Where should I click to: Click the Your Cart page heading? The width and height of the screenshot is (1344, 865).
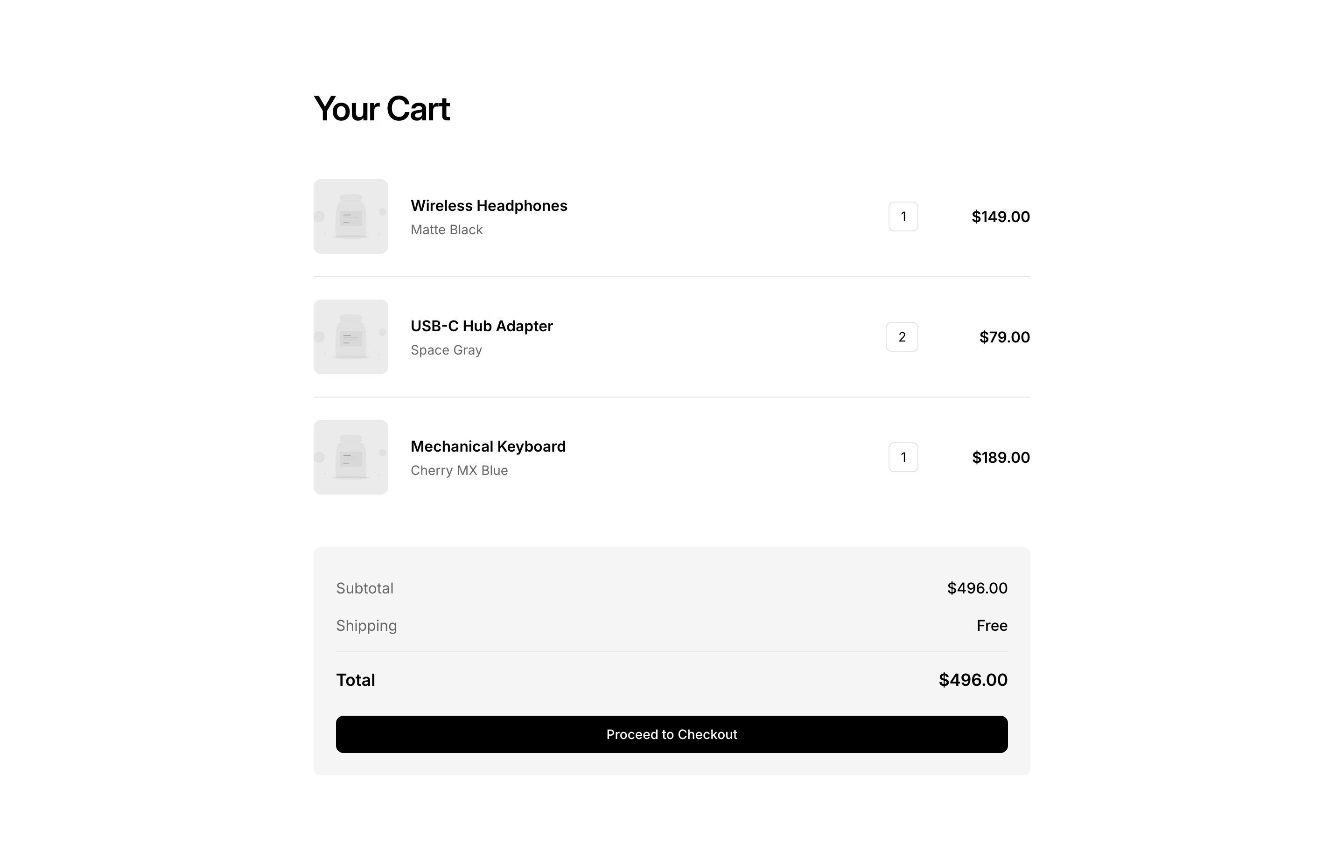point(381,108)
